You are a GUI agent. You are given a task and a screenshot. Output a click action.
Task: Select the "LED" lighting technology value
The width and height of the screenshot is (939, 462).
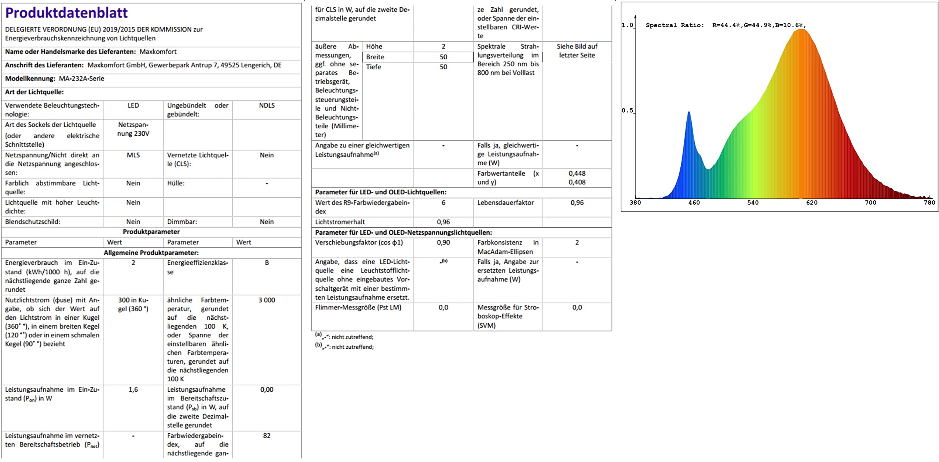[x=133, y=106]
